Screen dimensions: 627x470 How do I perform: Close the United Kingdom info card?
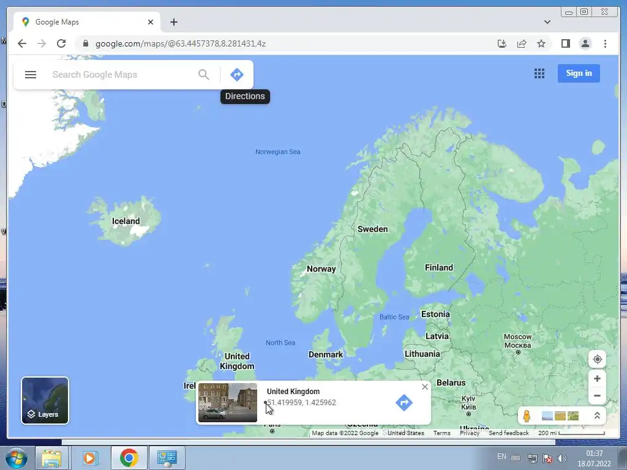[x=425, y=387]
